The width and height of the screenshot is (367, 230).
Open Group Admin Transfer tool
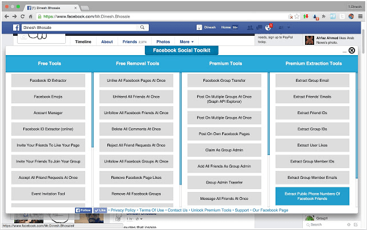click(x=224, y=182)
